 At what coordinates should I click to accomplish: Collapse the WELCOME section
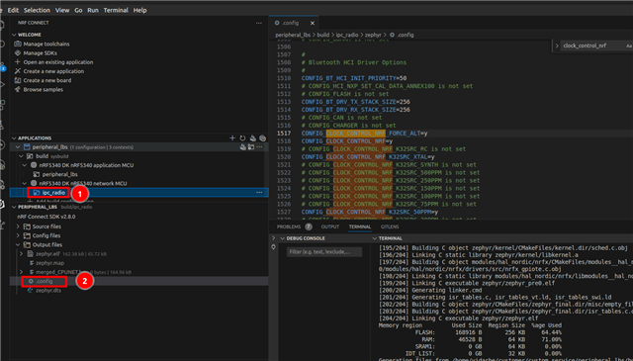(x=14, y=35)
